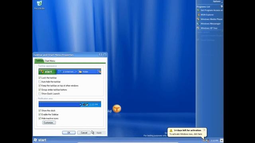Screen dimensions: 255x143
Task: Click the Set Program Access sidebar icon
Action: (198, 10)
